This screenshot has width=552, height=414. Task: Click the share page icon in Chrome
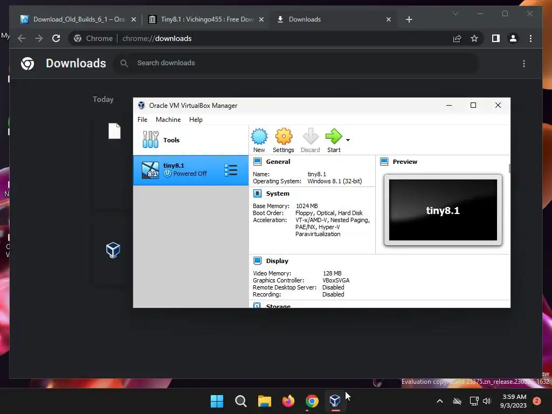(x=457, y=38)
